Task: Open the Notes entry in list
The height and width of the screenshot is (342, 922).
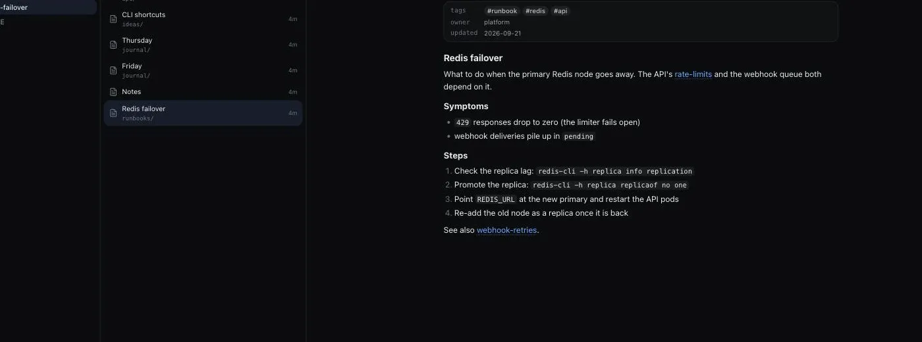Action: 203,92
